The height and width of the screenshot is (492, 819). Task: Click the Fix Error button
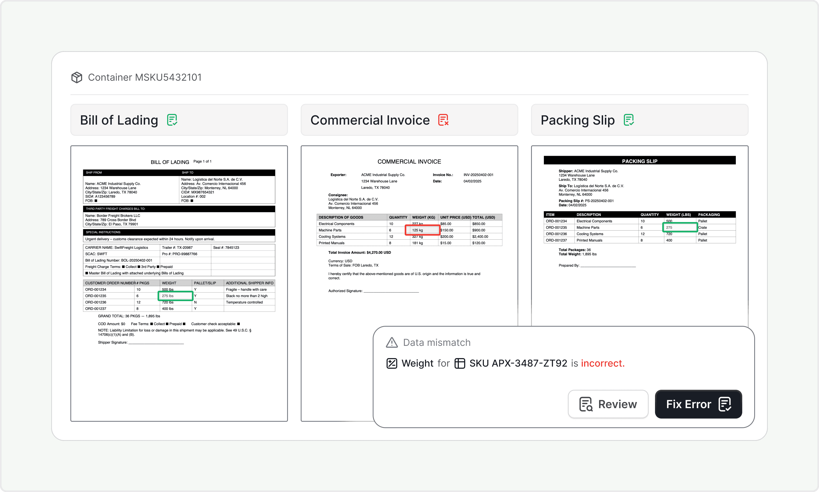[x=698, y=404]
